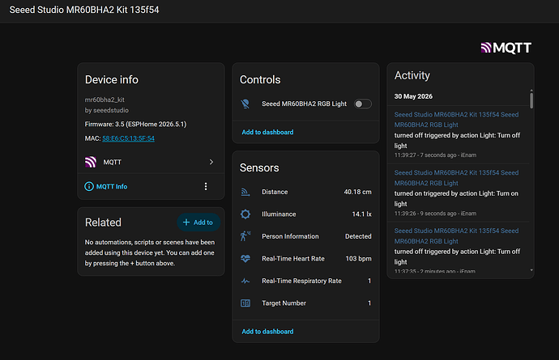Screen dimensions: 559x360
Task: Open activity entry link at 11:39:27
Action: pos(456,120)
